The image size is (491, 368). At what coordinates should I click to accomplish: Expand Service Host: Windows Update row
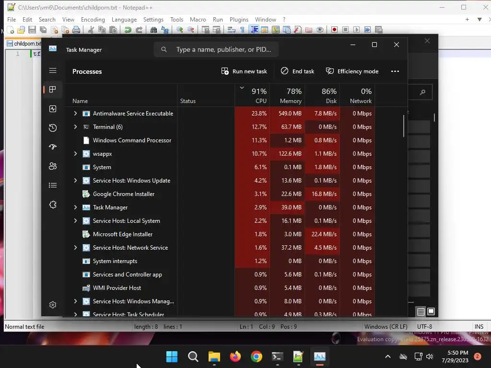(x=75, y=180)
